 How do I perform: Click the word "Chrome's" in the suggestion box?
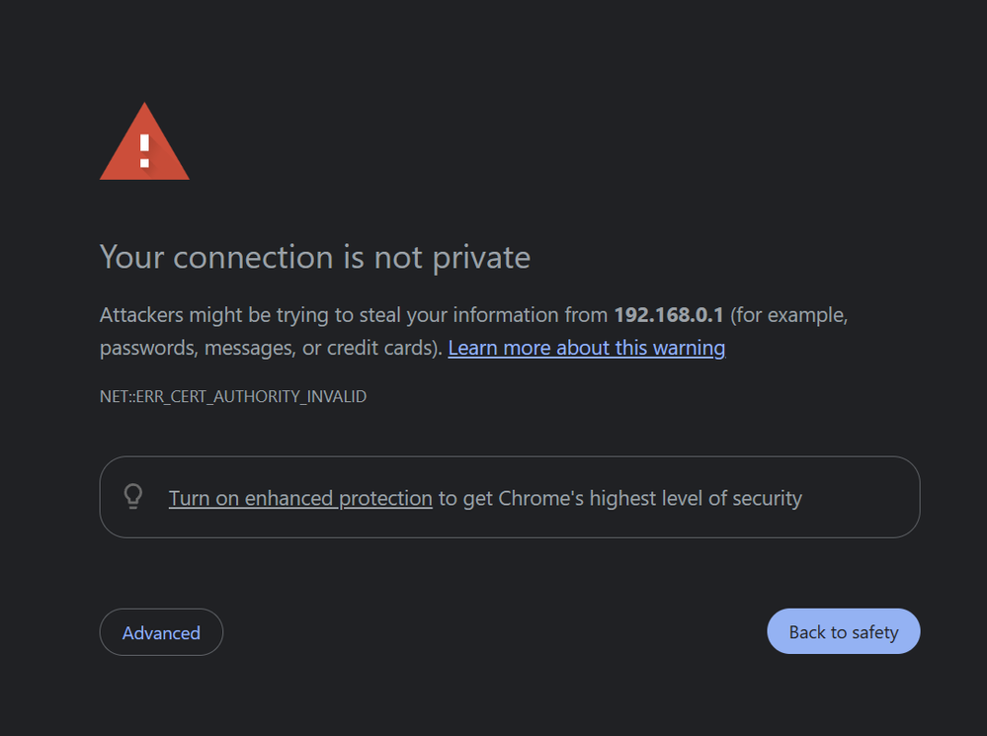pos(541,498)
